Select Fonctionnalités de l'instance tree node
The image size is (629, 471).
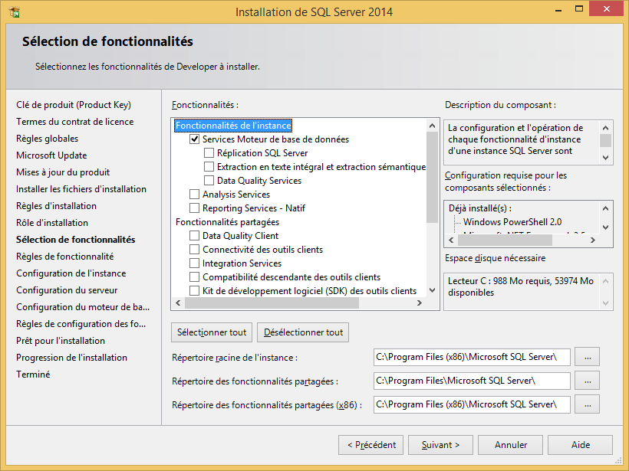tap(233, 126)
